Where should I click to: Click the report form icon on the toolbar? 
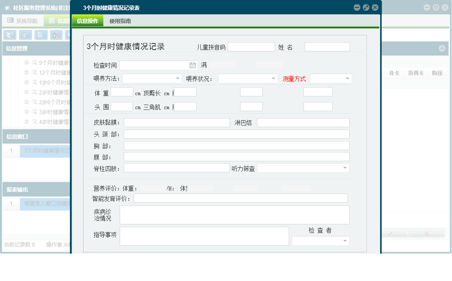point(25,35)
